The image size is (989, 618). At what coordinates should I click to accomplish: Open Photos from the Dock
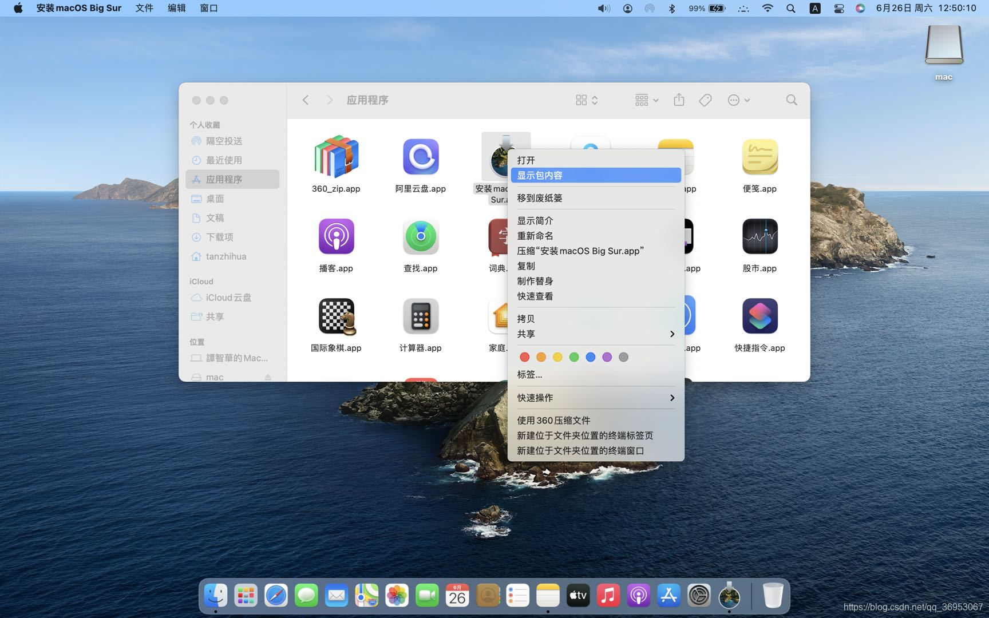click(397, 596)
